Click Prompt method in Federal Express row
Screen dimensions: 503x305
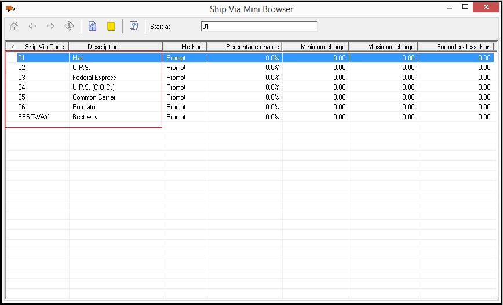click(x=185, y=78)
